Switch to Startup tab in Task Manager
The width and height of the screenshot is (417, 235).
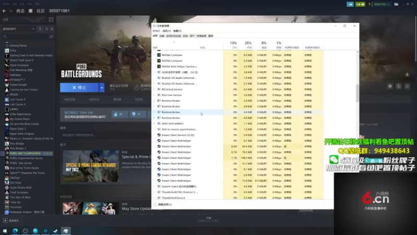tap(186, 36)
